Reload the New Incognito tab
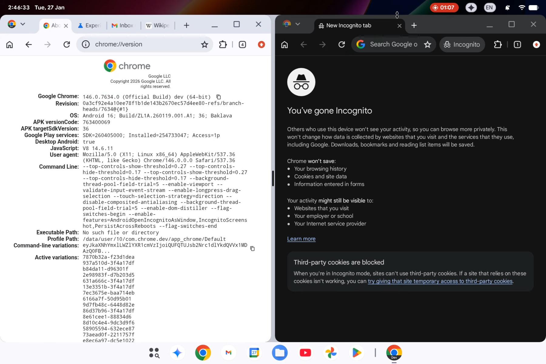Screen dimensions: 546x364 [342, 45]
